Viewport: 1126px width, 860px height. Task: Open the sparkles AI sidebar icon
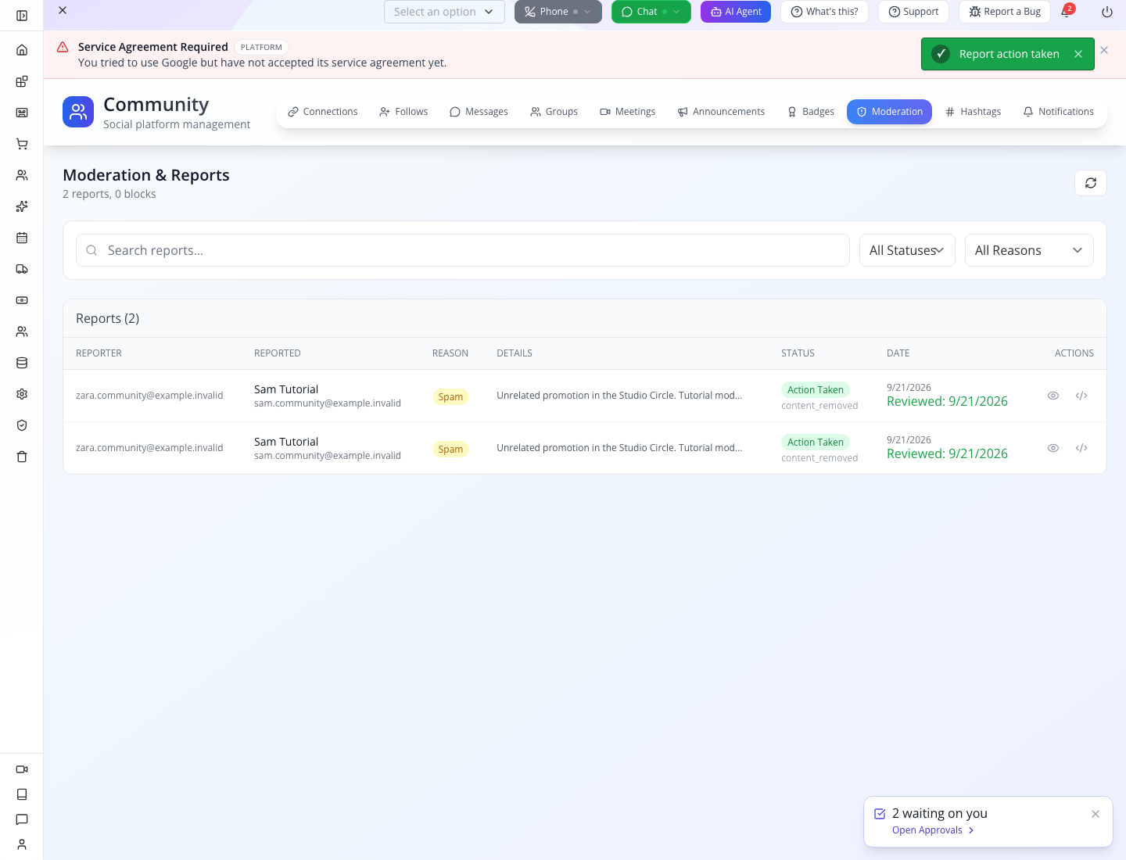[x=22, y=206]
